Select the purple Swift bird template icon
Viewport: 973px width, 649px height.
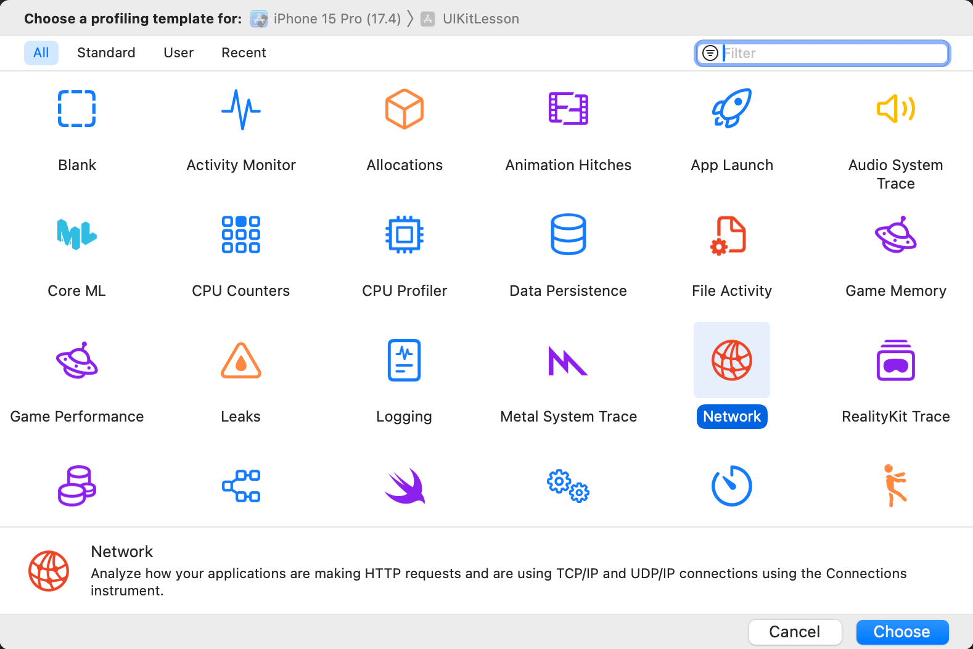tap(404, 486)
